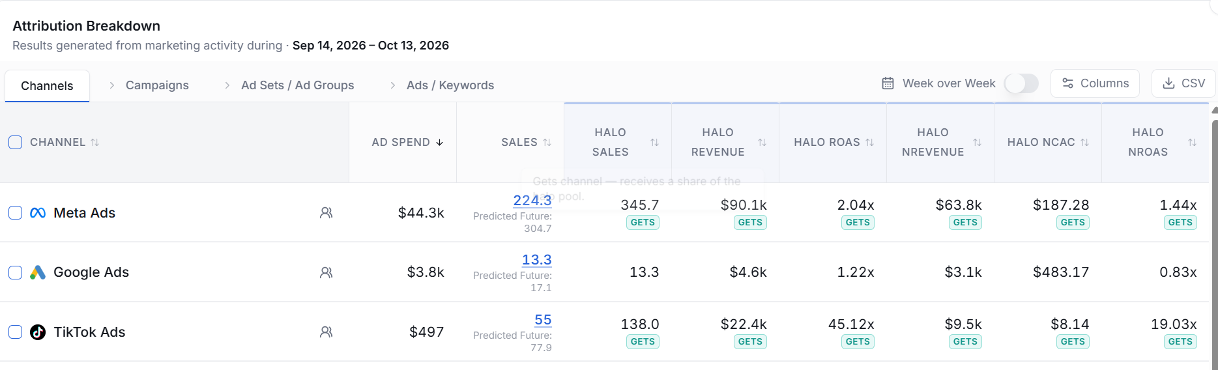This screenshot has width=1218, height=370.
Task: Click GETS badge under TikTok Halo NCAC $8.14
Action: pos(1073,342)
